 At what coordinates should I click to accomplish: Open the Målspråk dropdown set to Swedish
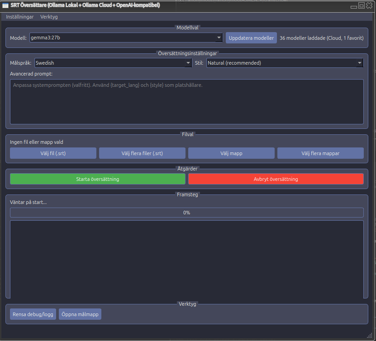coord(113,63)
